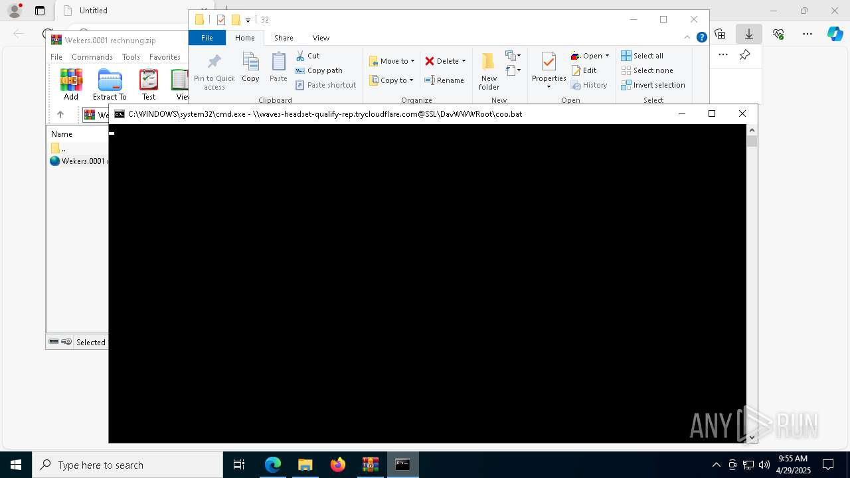Open the notification center icon

click(x=829, y=465)
